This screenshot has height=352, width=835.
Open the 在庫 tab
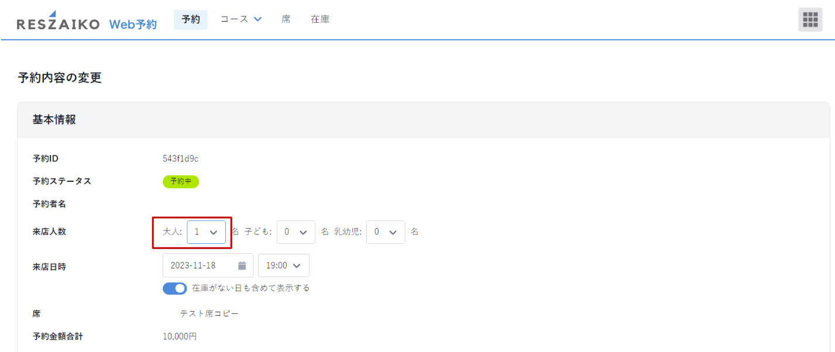click(x=320, y=19)
